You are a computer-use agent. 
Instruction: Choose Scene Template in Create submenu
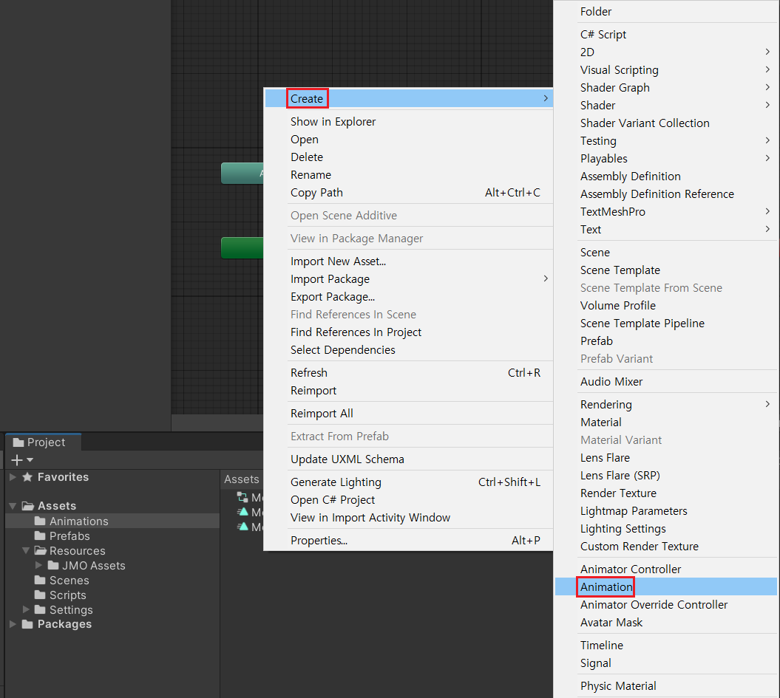[x=665, y=270]
